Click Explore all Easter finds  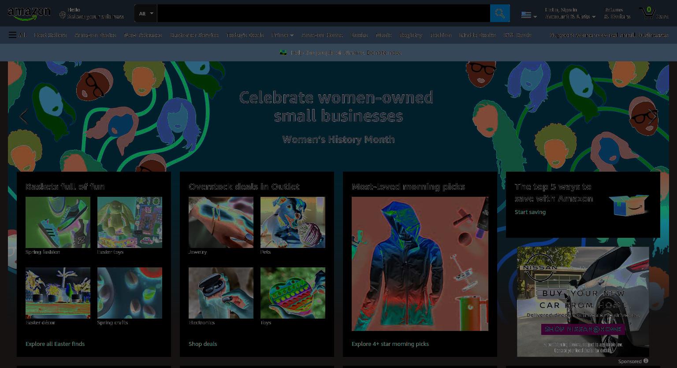55,344
